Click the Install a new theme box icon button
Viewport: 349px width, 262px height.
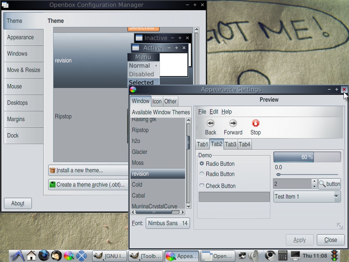[89, 171]
